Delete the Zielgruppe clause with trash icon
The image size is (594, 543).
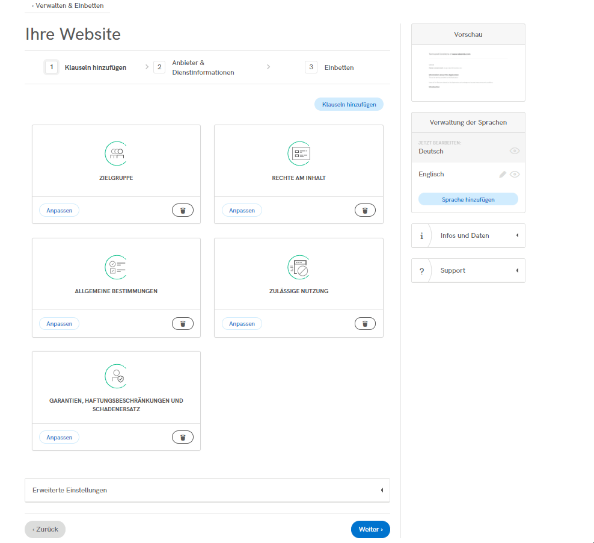click(x=183, y=210)
